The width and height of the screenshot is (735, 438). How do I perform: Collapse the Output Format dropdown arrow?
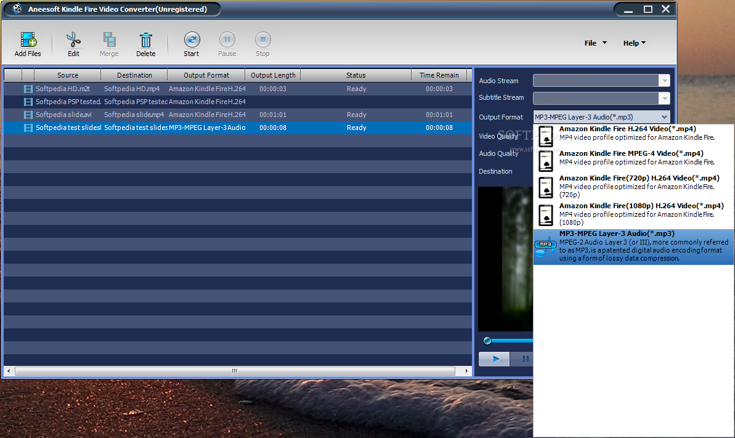coord(664,117)
